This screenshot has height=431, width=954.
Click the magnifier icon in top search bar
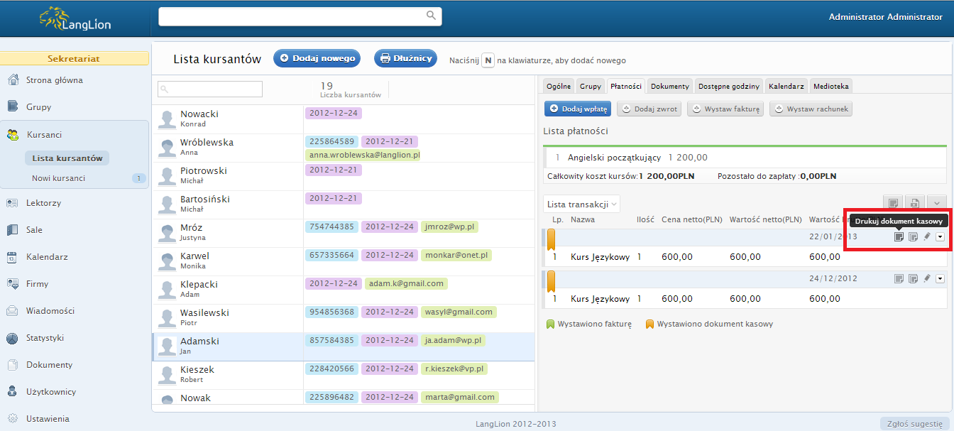tap(431, 16)
